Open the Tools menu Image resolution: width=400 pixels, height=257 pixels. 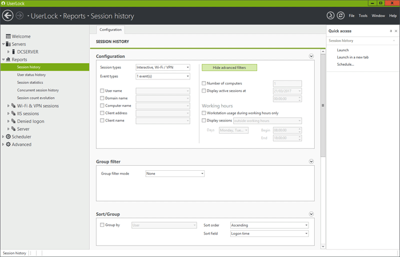[363, 15]
